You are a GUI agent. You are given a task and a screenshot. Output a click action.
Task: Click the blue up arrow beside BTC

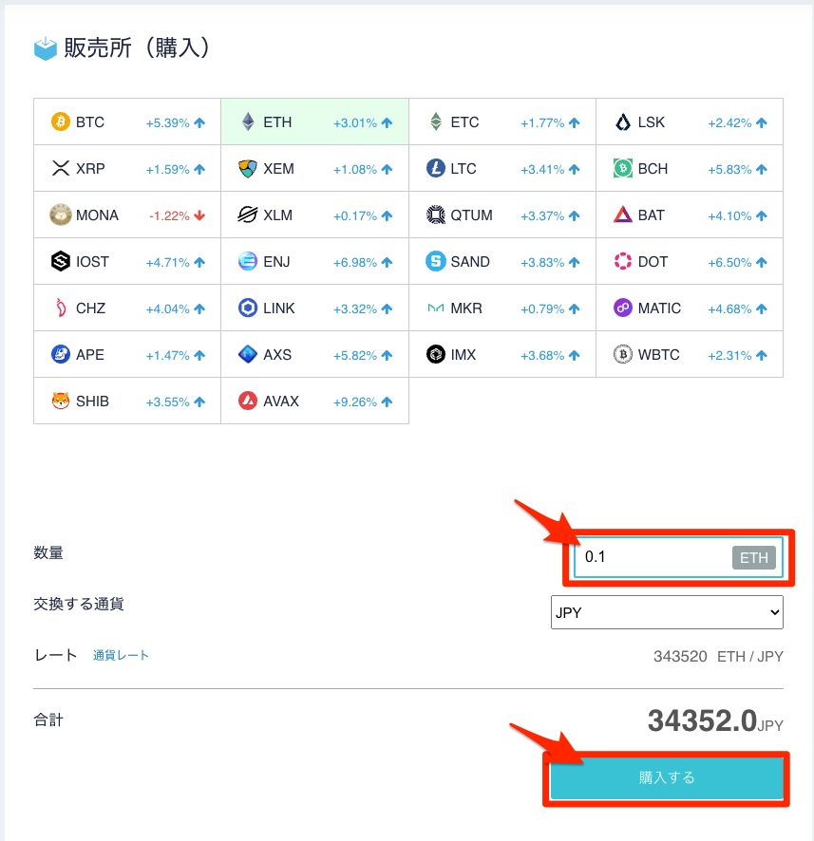[199, 122]
